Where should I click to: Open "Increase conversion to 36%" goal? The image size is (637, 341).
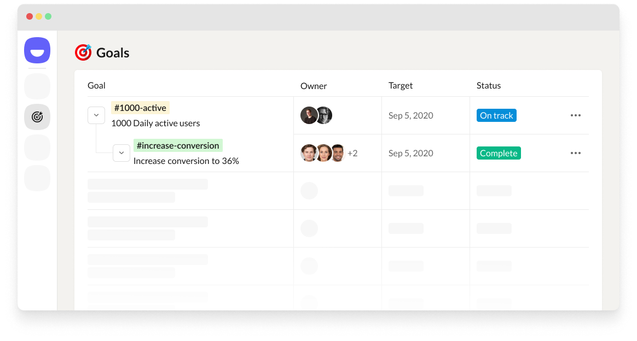pyautogui.click(x=186, y=161)
